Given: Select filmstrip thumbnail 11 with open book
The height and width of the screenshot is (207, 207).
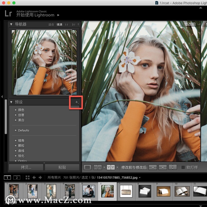Looking at the screenshot, I should pyautogui.click(x=200, y=191).
